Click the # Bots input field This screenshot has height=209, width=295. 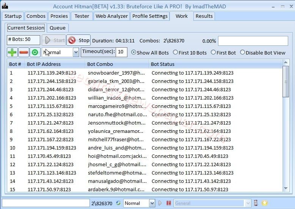pyautogui.click(x=24, y=40)
